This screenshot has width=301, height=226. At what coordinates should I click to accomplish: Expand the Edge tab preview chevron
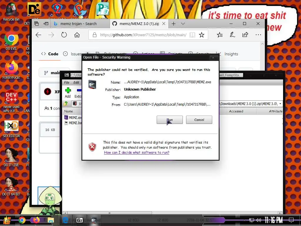tap(183, 24)
